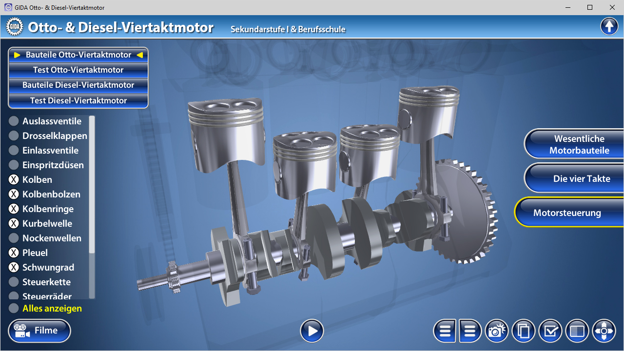Click the right-aligned list menu icon
This screenshot has height=351, width=624.
tap(470, 331)
